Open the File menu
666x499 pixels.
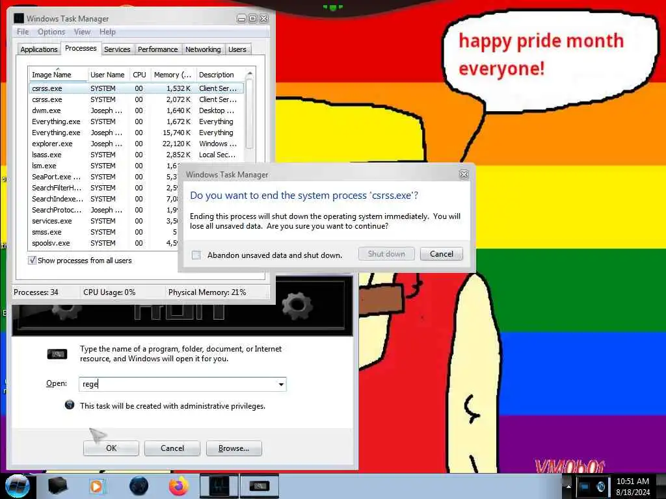point(23,32)
